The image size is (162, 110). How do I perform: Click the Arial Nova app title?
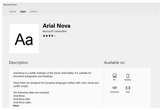click(x=56, y=26)
